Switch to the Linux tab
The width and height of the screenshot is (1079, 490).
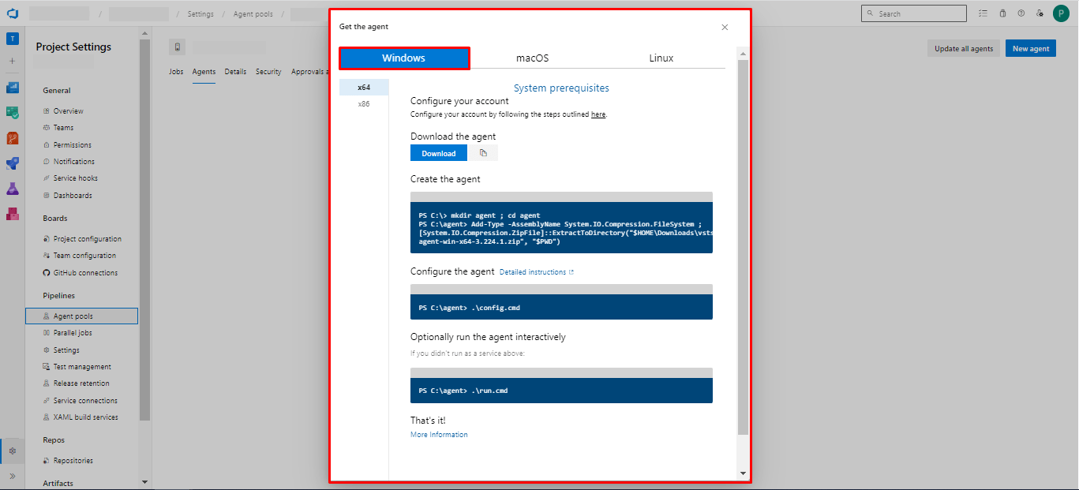pyautogui.click(x=661, y=58)
